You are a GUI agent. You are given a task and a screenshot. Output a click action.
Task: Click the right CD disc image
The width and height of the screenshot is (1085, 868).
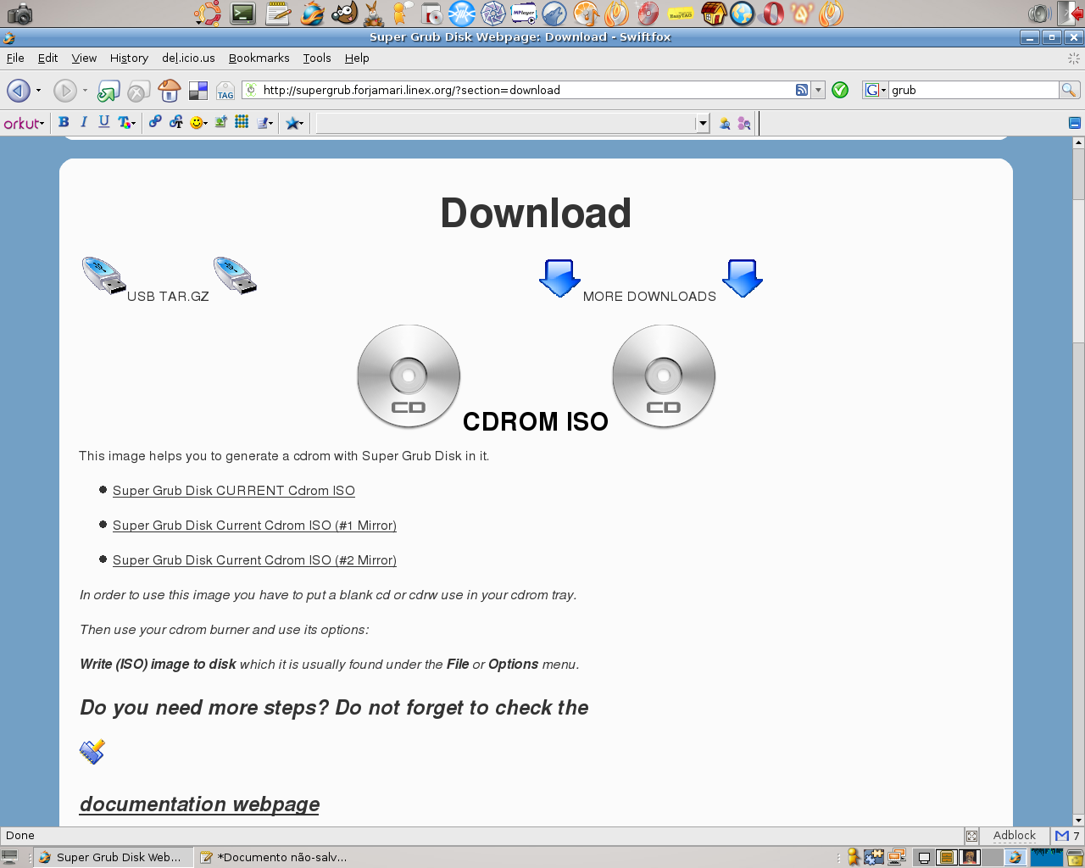pos(664,376)
